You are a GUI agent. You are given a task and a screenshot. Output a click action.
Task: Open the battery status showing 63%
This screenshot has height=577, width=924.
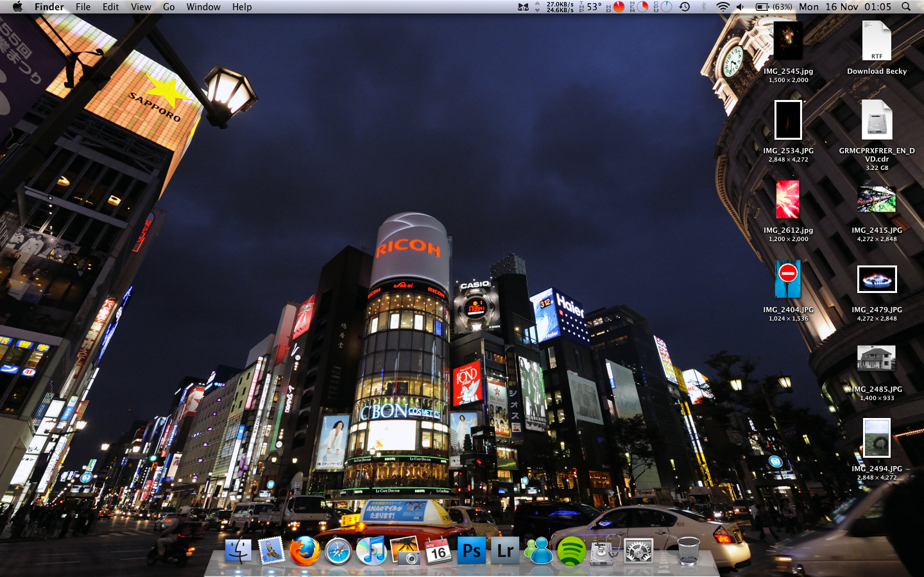pyautogui.click(x=773, y=6)
